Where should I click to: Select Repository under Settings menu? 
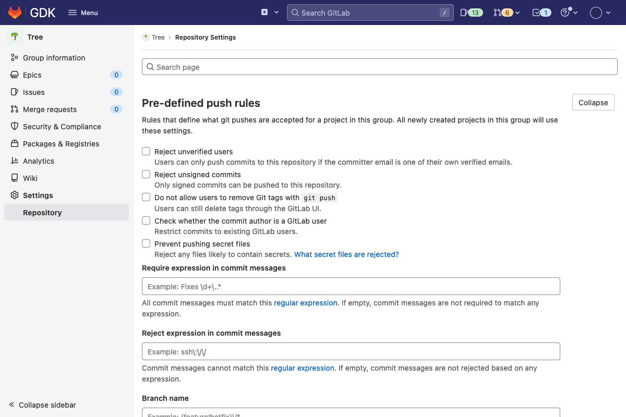[x=42, y=212]
